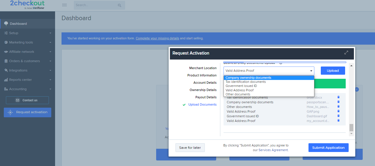Choose Valid Address Proof in dropdown list

[269, 90]
